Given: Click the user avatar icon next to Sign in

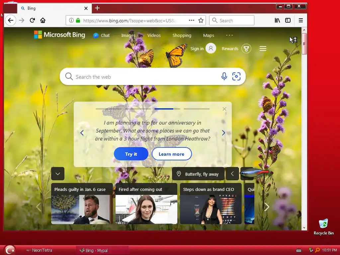Looking at the screenshot, I should point(211,48).
